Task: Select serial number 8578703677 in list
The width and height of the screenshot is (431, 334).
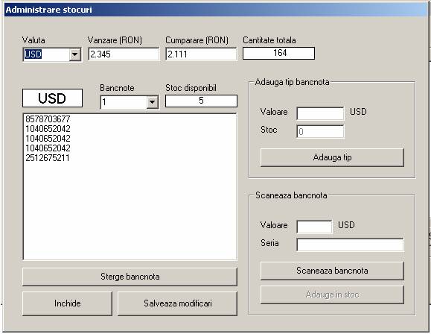Action: pos(48,119)
